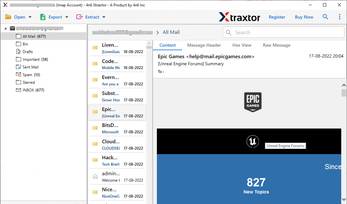Viewport: 347px width, 204px height.
Task: Click the Starred folder icon
Action: pyautogui.click(x=18, y=82)
